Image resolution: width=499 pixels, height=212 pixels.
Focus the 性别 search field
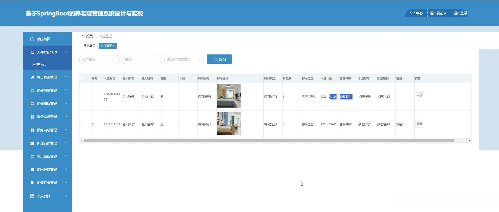point(142,59)
